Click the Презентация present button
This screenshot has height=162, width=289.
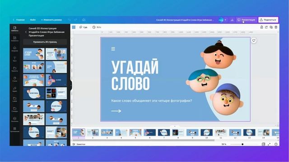[246, 20]
